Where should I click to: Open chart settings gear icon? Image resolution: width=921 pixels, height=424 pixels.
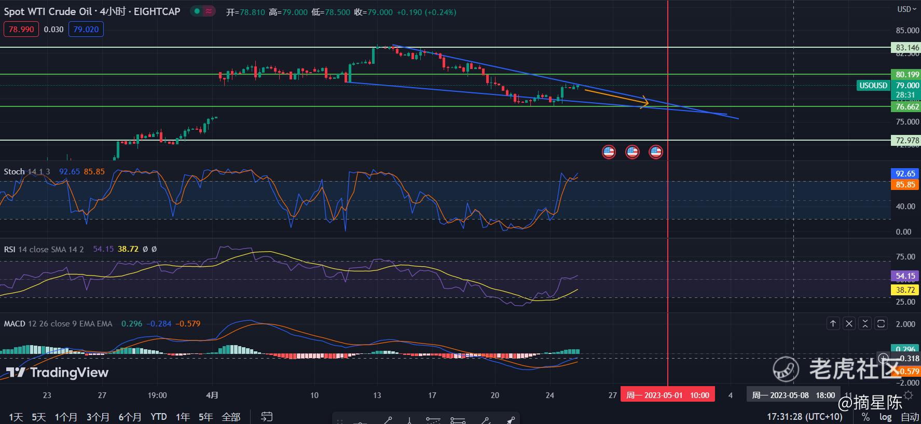908,395
